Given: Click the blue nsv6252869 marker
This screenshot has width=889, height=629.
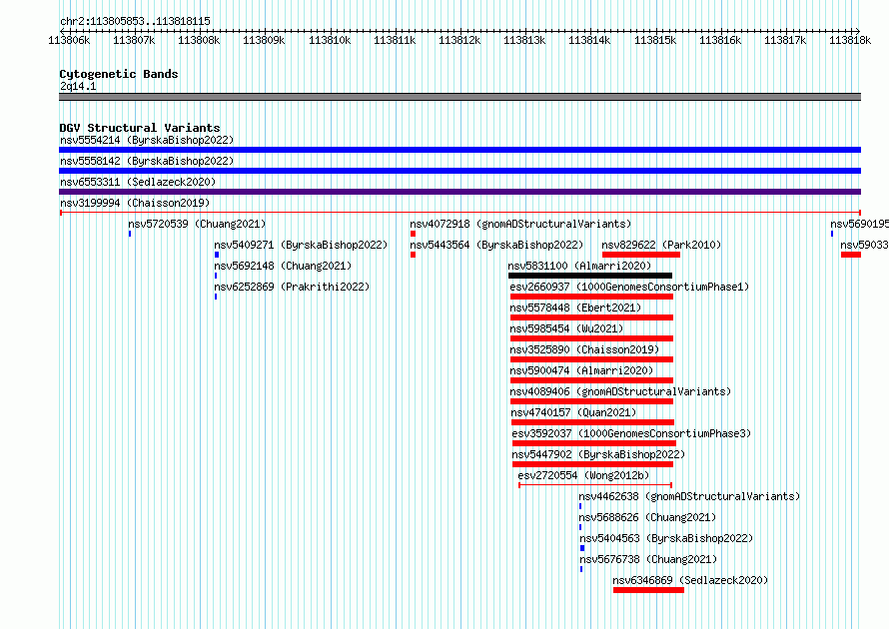Looking at the screenshot, I should pyautogui.click(x=216, y=297).
